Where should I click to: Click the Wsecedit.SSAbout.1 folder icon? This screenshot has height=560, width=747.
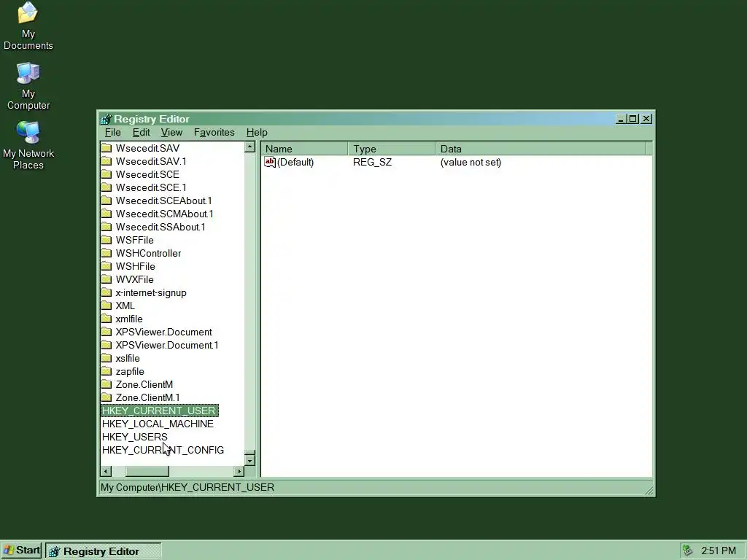pos(107,227)
